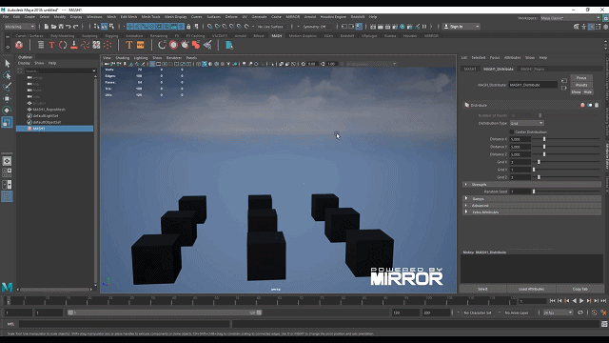Expand the Strength section
This screenshot has height=343, width=609.
532,184
